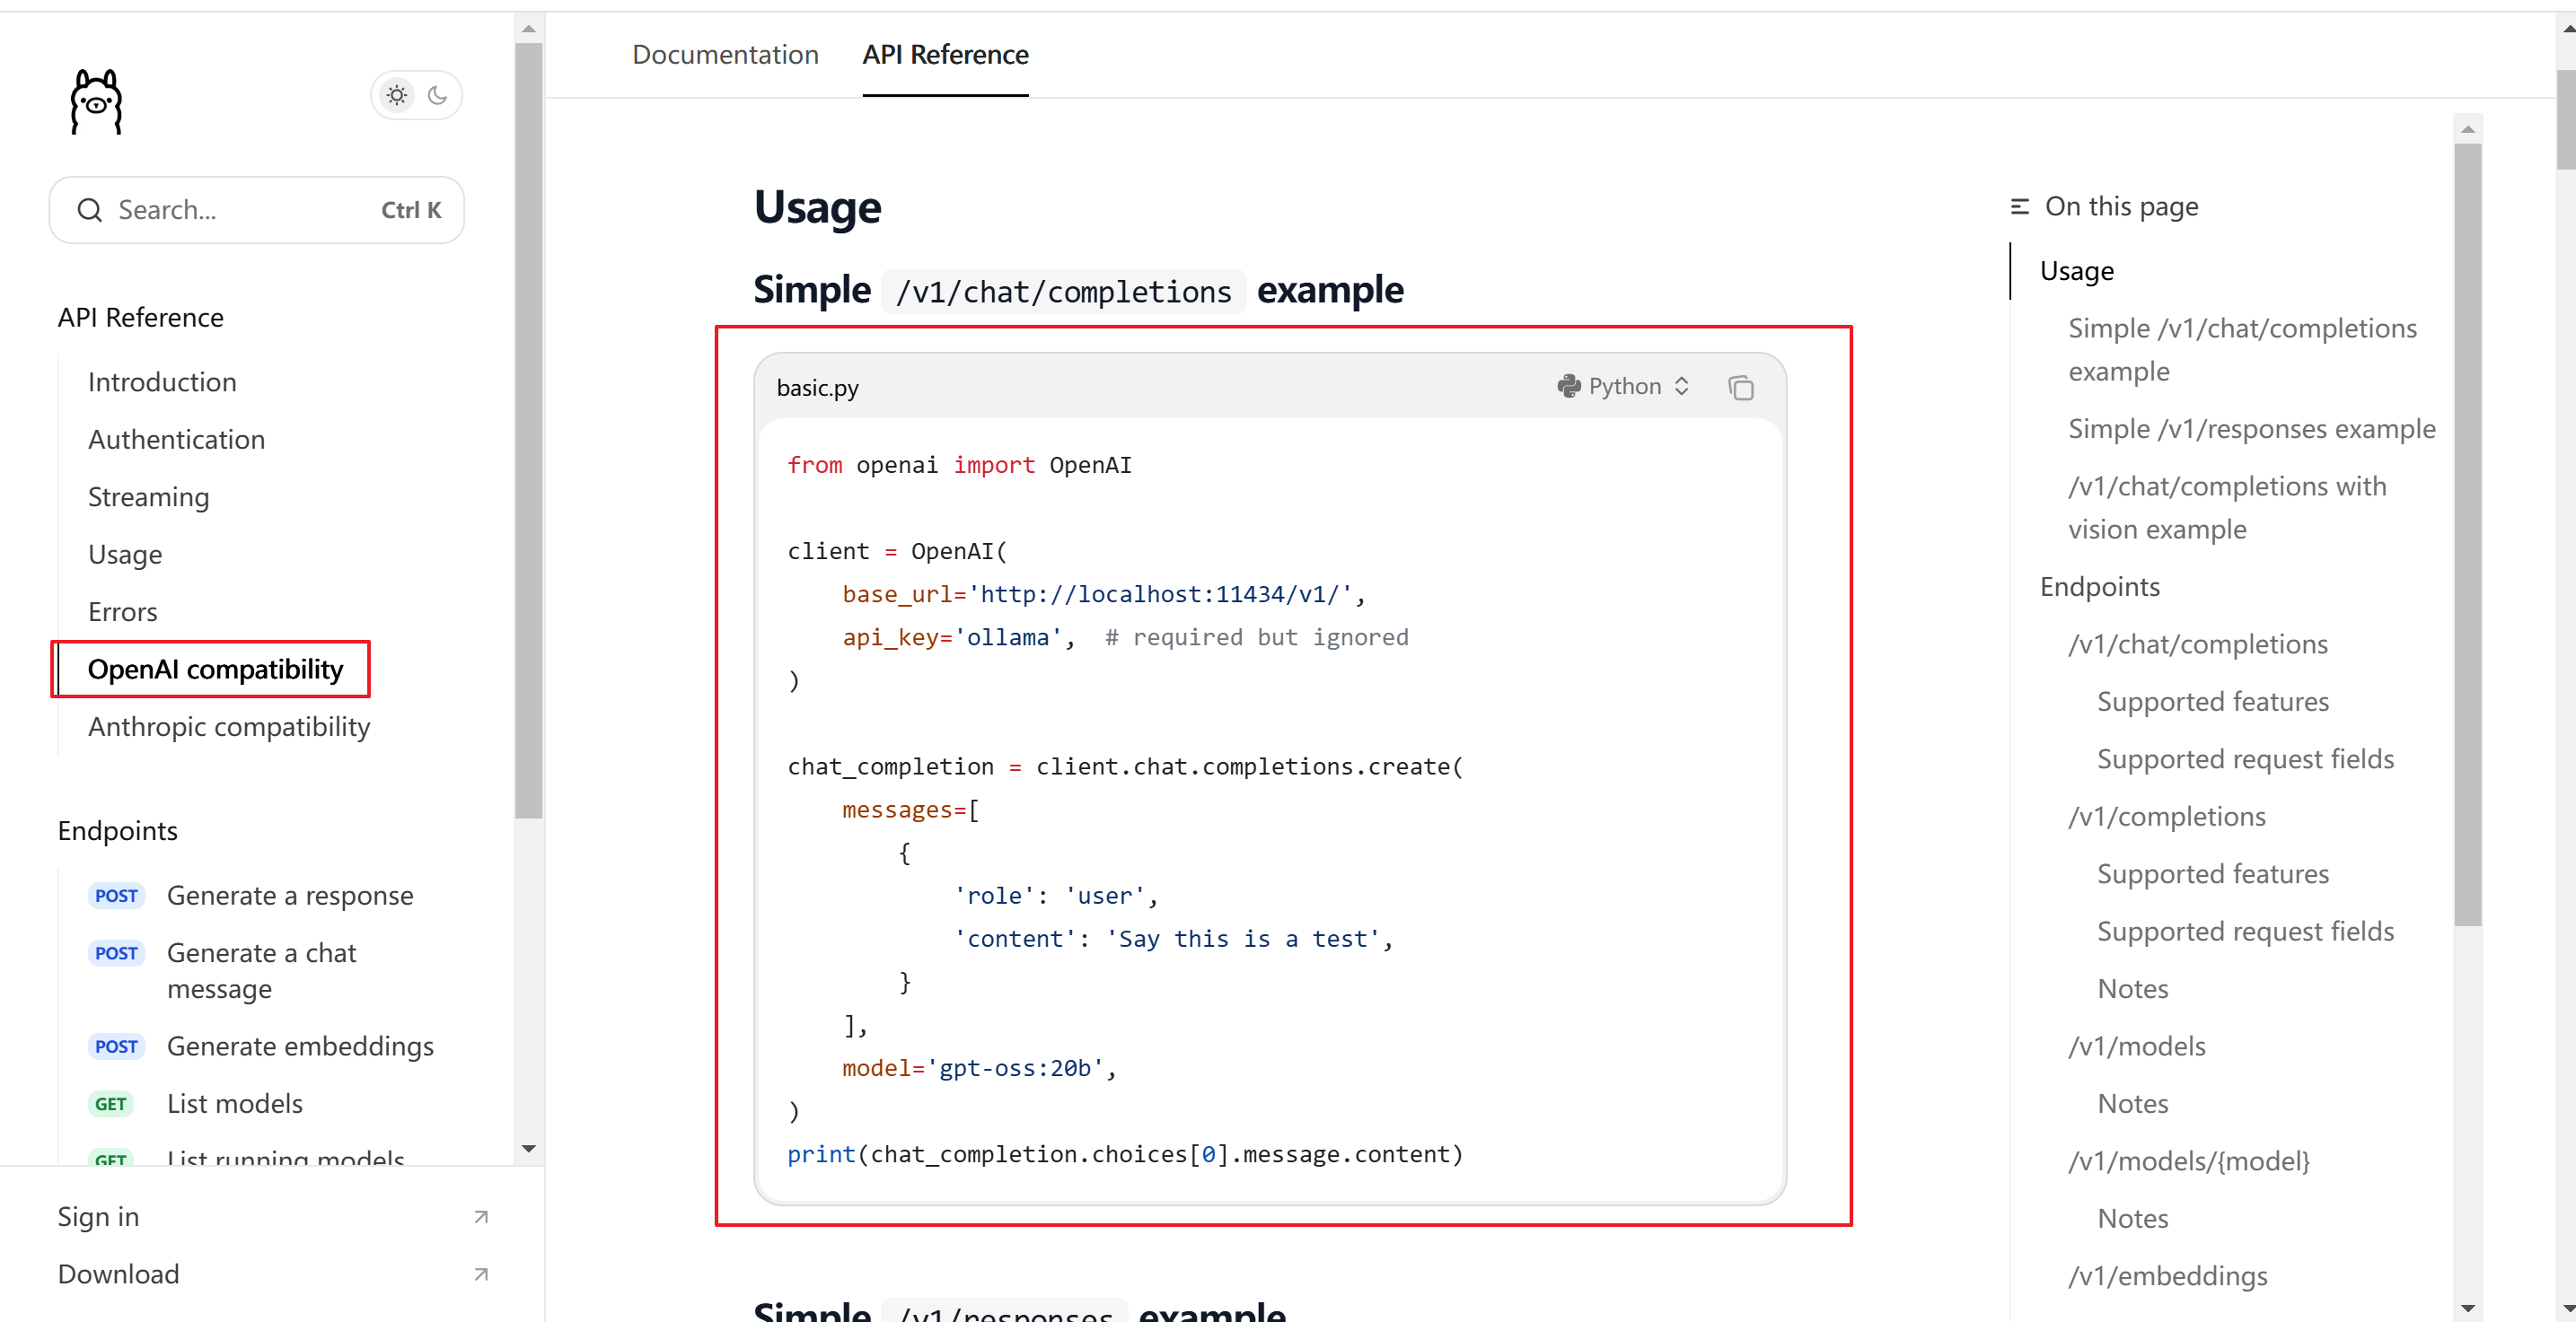The width and height of the screenshot is (2576, 1322).
Task: Open the Python language selector dropdown
Action: [1624, 387]
